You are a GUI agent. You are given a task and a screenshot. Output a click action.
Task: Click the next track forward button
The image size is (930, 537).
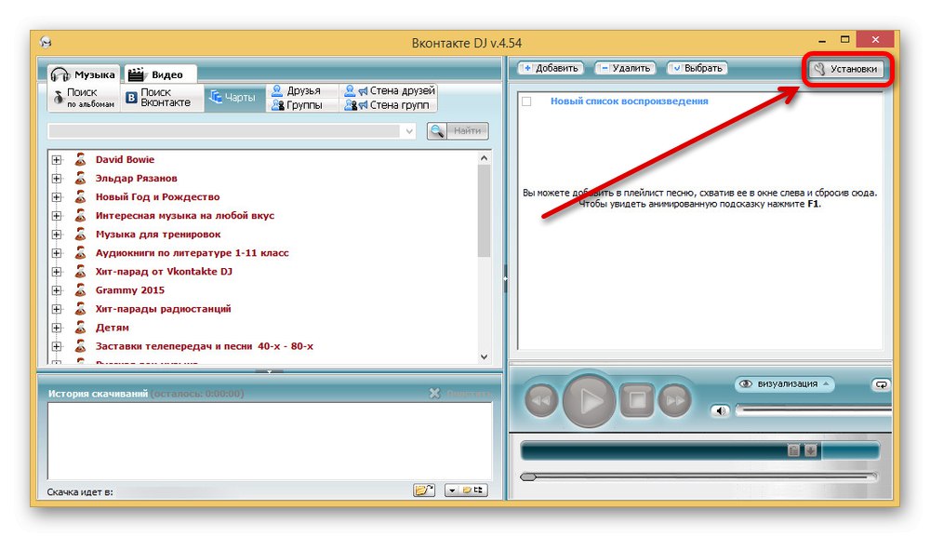675,400
